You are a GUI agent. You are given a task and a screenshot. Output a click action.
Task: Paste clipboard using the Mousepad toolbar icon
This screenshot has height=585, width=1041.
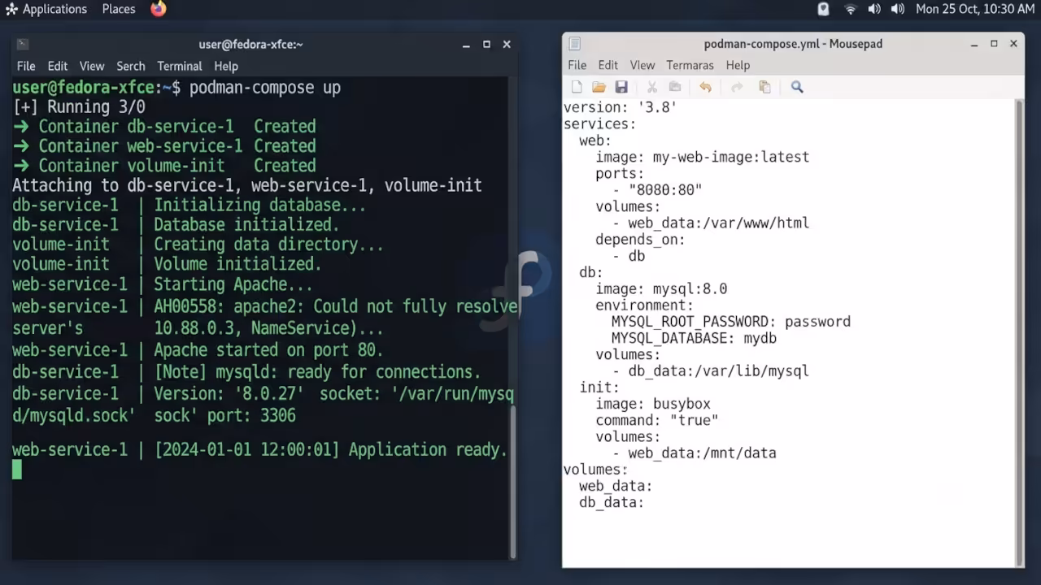pos(764,87)
